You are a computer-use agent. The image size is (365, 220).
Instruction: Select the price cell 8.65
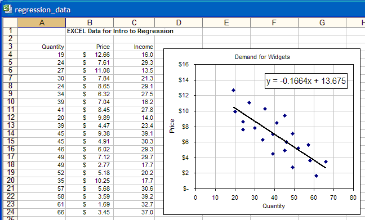coord(90,86)
